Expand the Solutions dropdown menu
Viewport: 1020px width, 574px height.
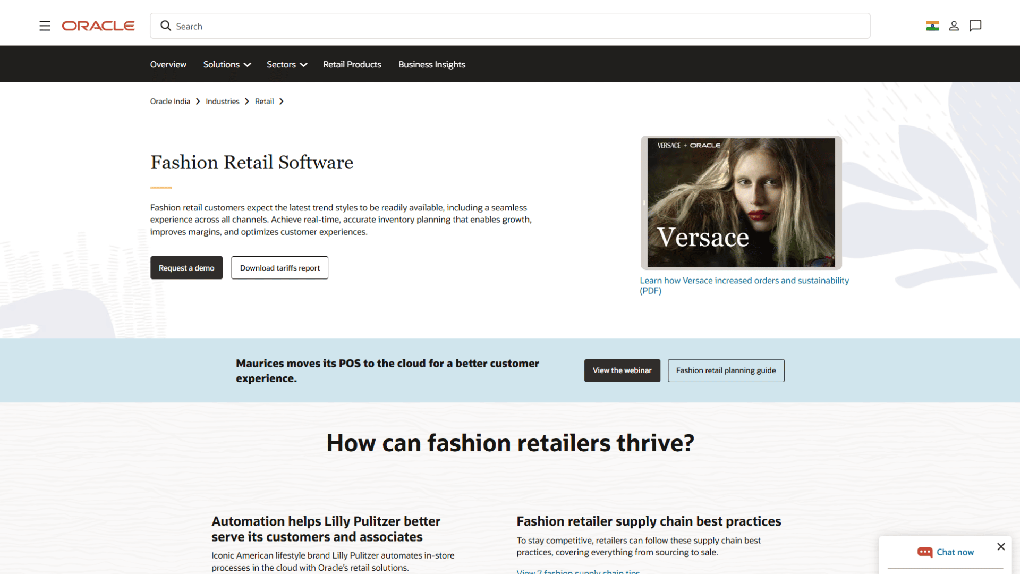tap(227, 64)
